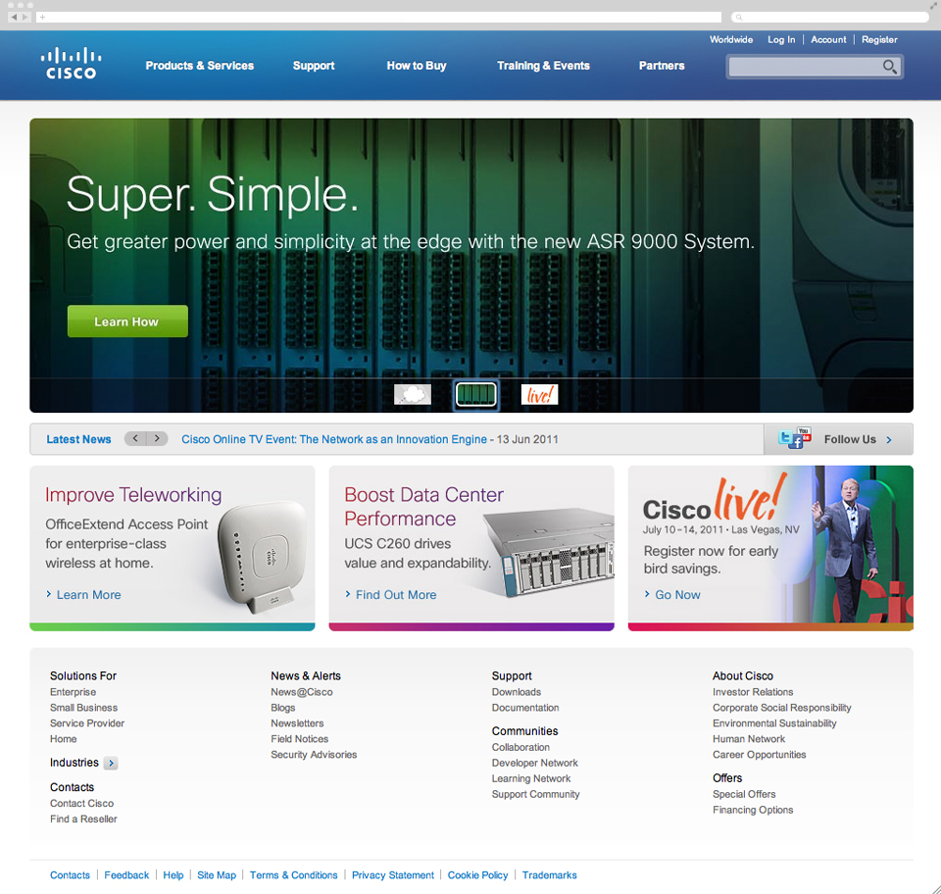The width and height of the screenshot is (941, 894).
Task: Focus the browser search box
Action: (x=829, y=17)
